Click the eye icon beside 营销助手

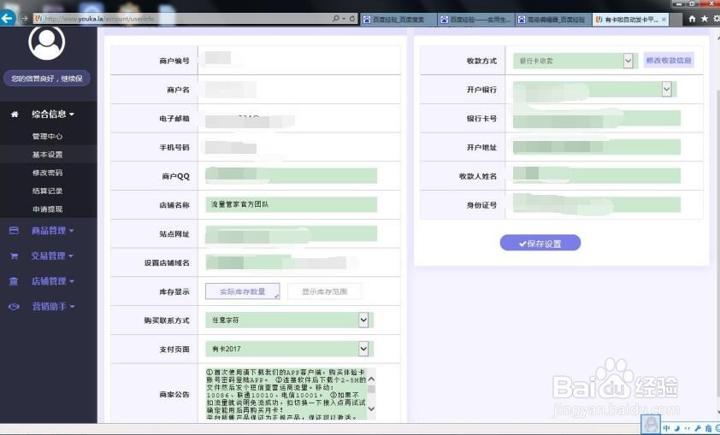pos(15,307)
